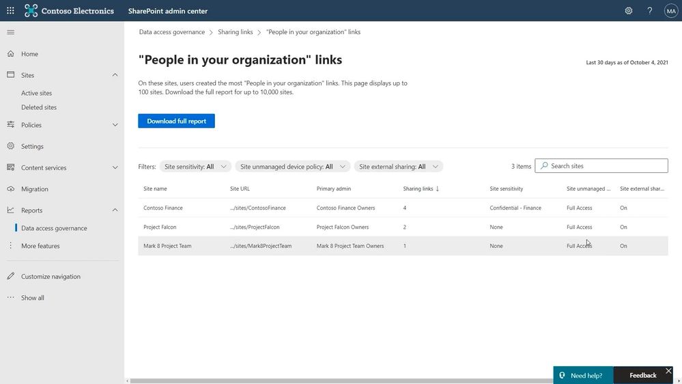Viewport: 682px width, 384px height.
Task: Collapse navigation with the hamburger icon
Action: pyautogui.click(x=11, y=32)
